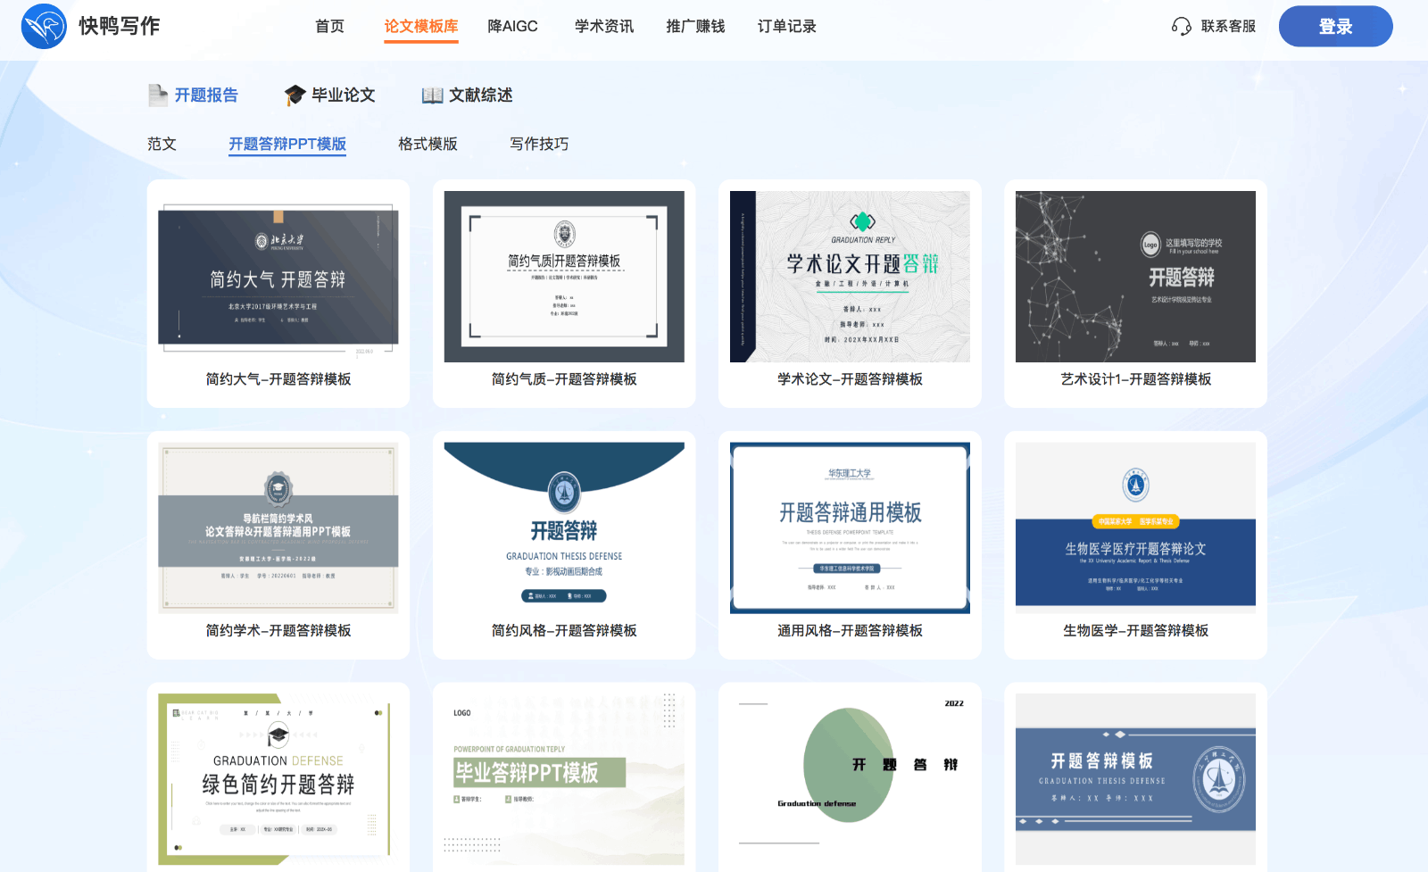This screenshot has width=1428, height=872.
Task: Select the 开题答辩PPT模版 sub-tab
Action: pos(287,144)
